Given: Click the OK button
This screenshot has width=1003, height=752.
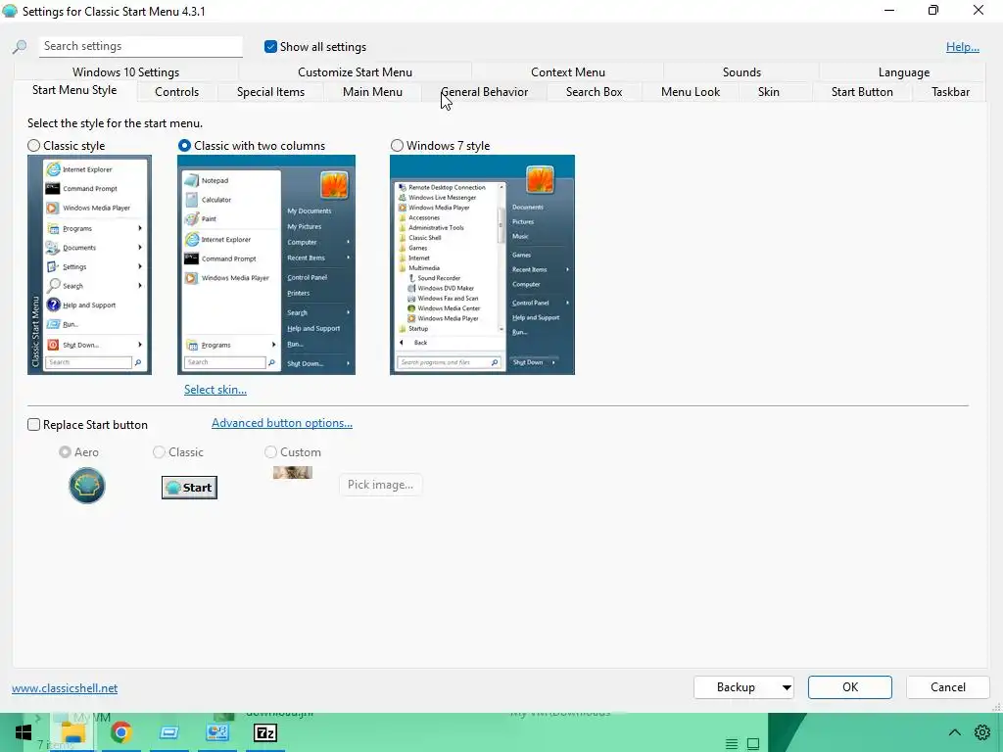Looking at the screenshot, I should (849, 687).
